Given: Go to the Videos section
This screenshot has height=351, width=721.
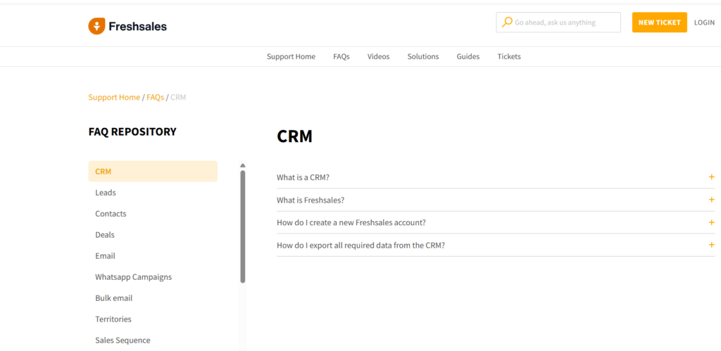Looking at the screenshot, I should pyautogui.click(x=378, y=56).
